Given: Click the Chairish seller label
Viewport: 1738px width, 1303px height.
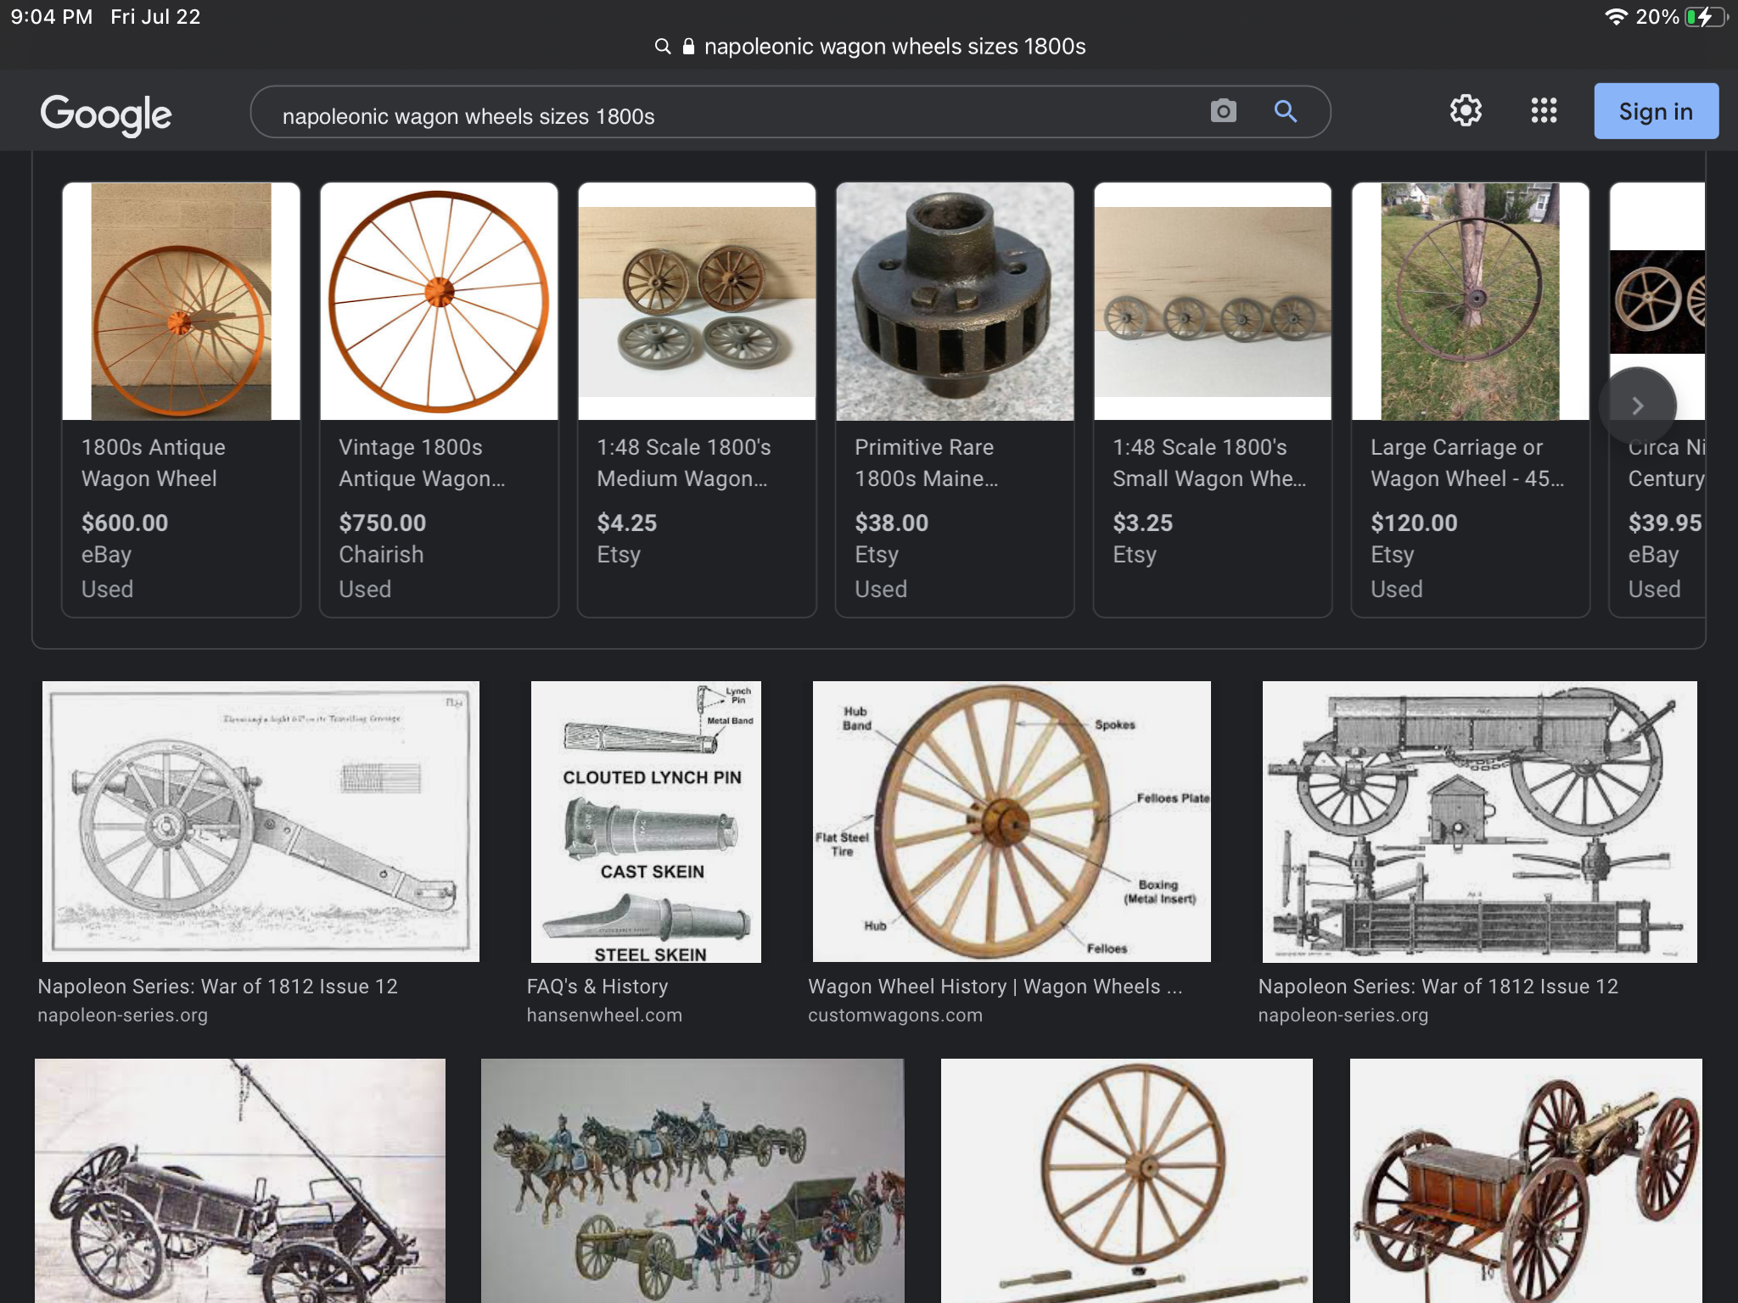Looking at the screenshot, I should 381,555.
